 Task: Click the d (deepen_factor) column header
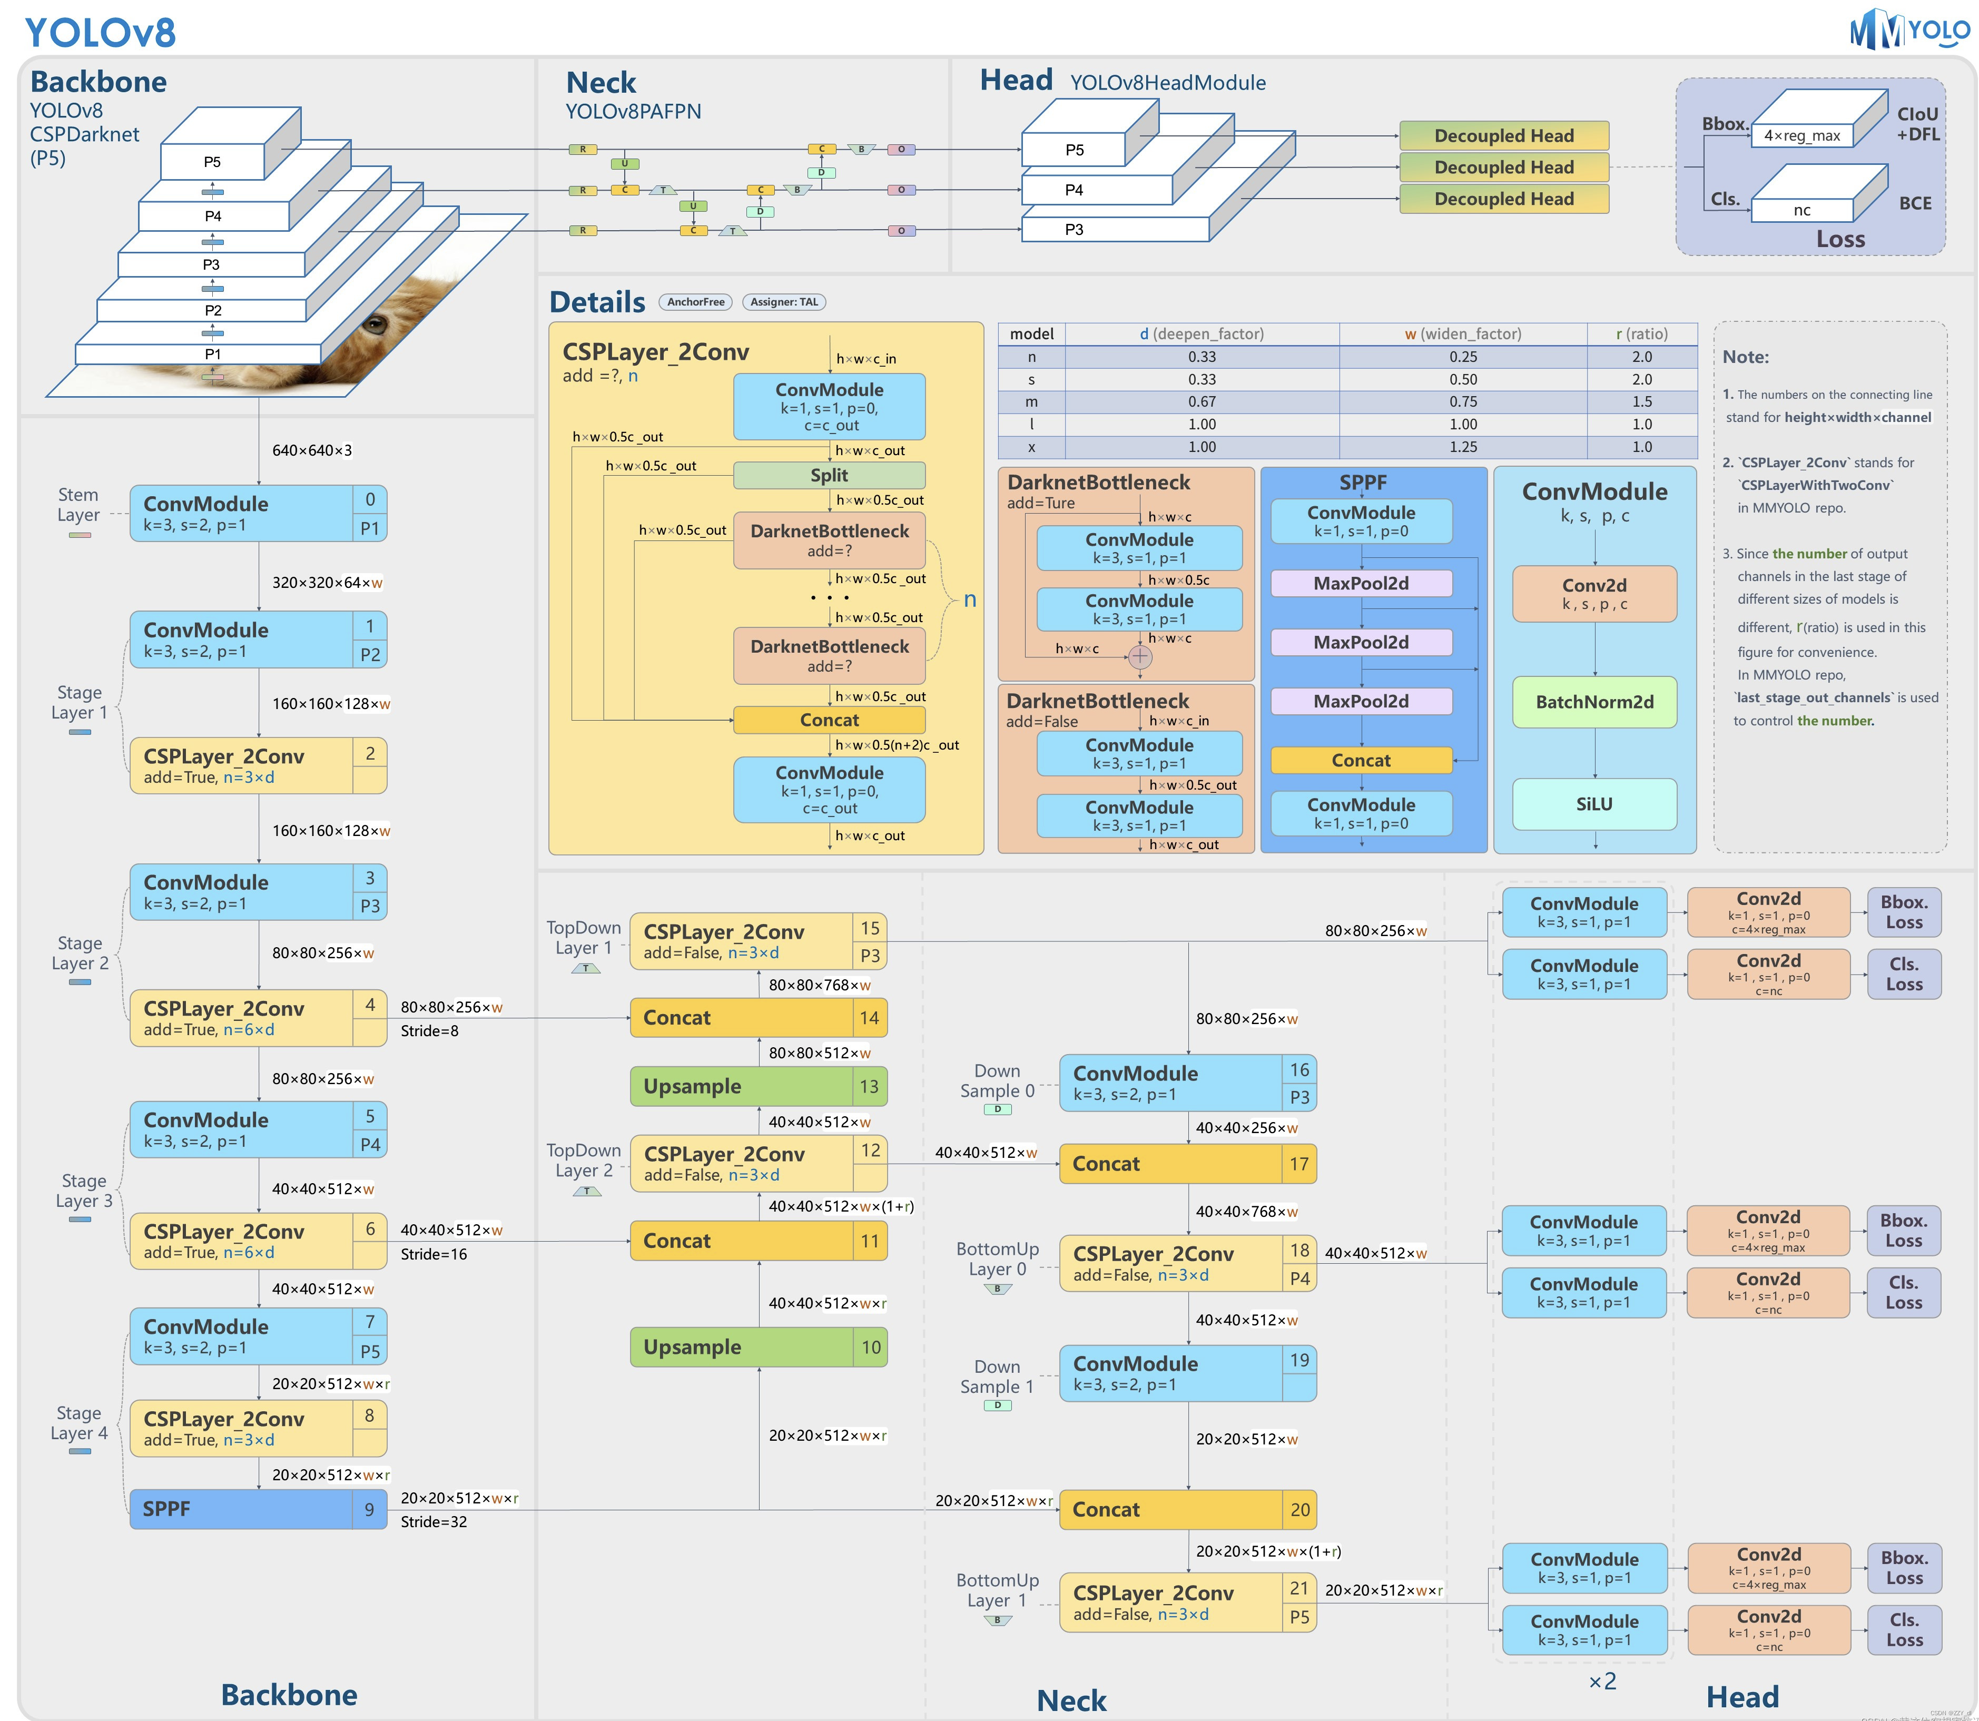tap(1201, 334)
